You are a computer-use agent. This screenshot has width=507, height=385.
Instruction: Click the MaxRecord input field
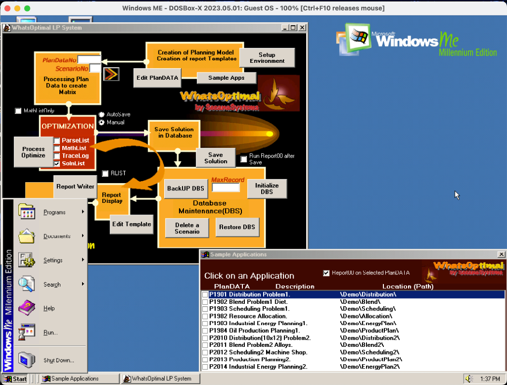[x=225, y=187]
